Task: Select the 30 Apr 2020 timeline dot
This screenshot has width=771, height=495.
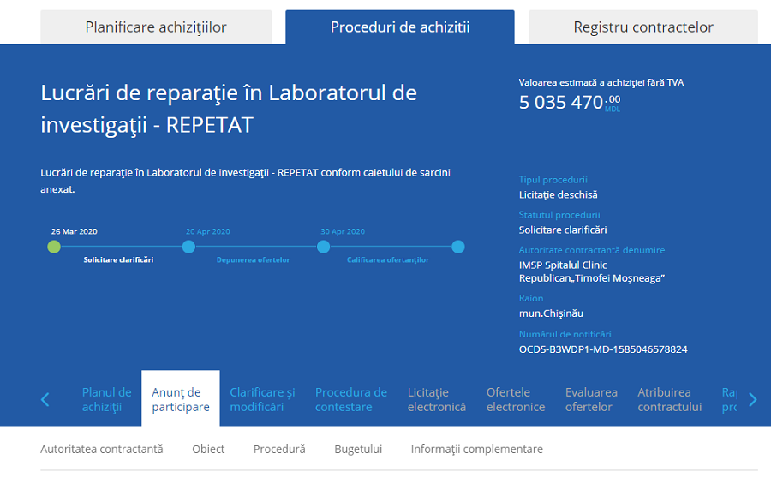Action: click(324, 247)
